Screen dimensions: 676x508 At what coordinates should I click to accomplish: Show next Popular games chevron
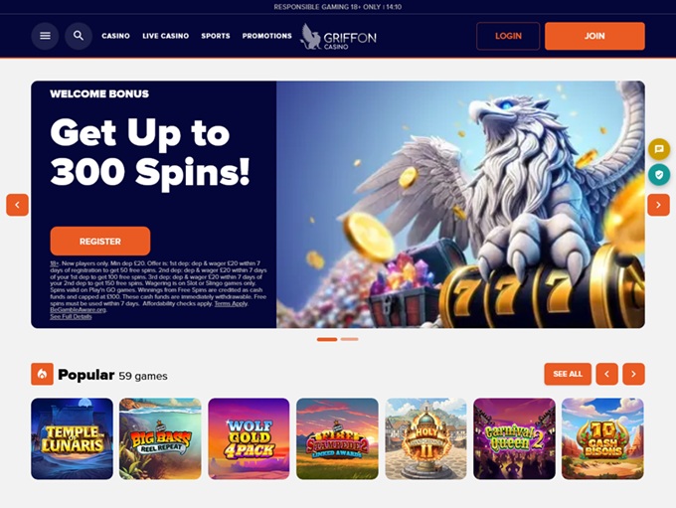tap(634, 374)
